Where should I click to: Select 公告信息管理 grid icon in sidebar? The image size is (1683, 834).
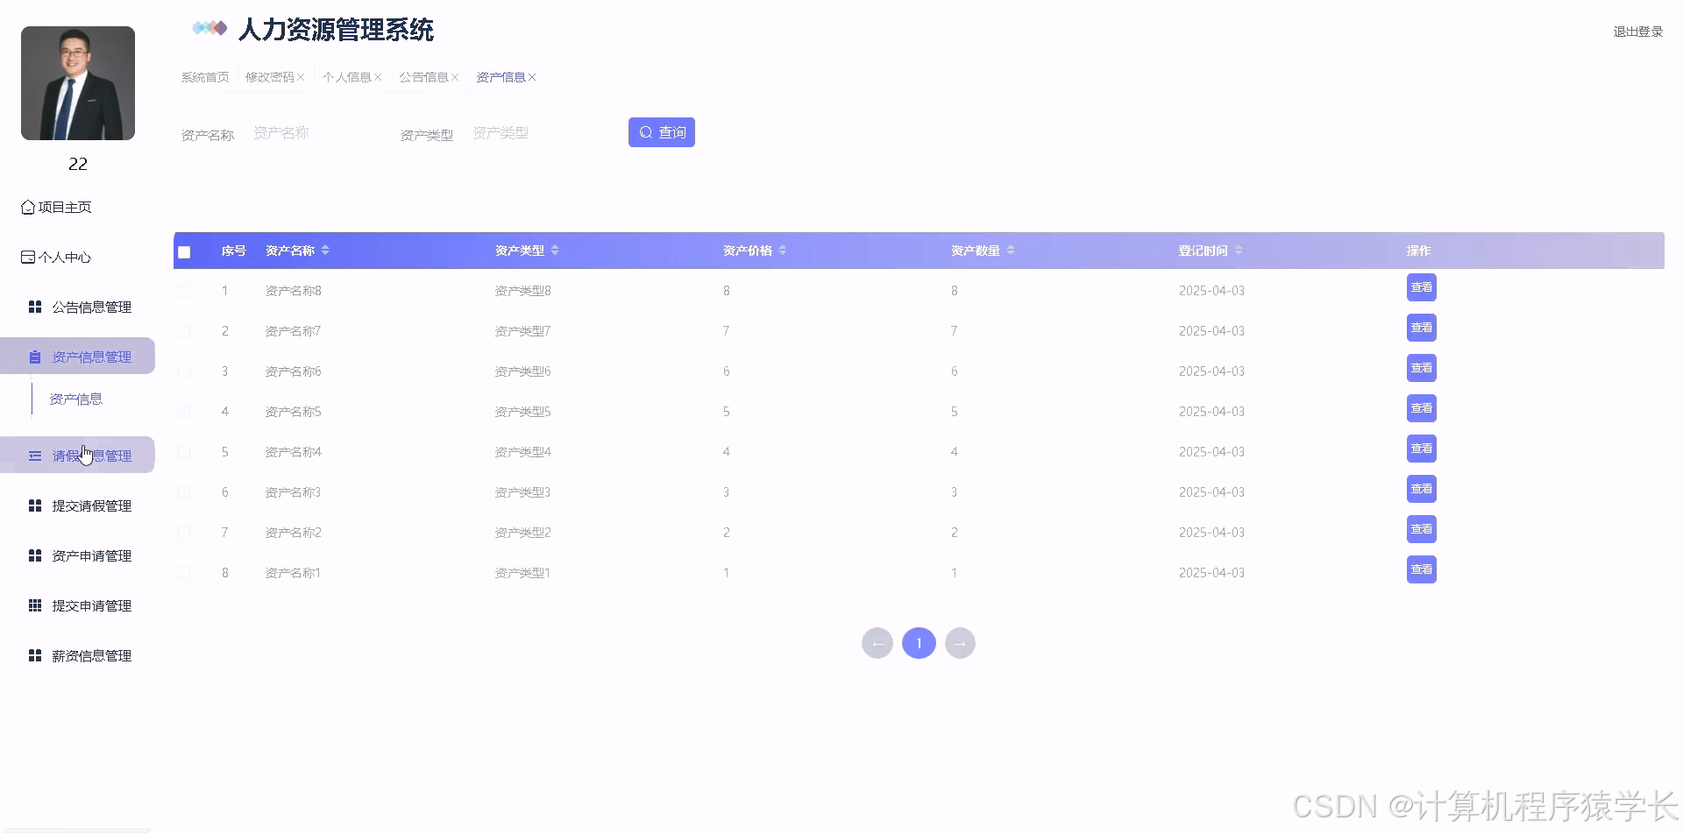pyautogui.click(x=35, y=307)
